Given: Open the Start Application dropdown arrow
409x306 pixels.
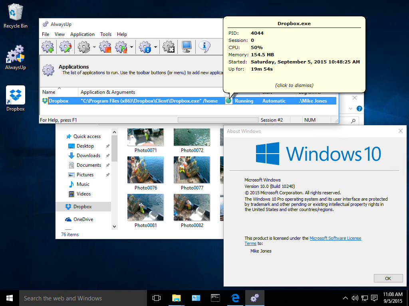Looking at the screenshot, I should pos(95,47).
